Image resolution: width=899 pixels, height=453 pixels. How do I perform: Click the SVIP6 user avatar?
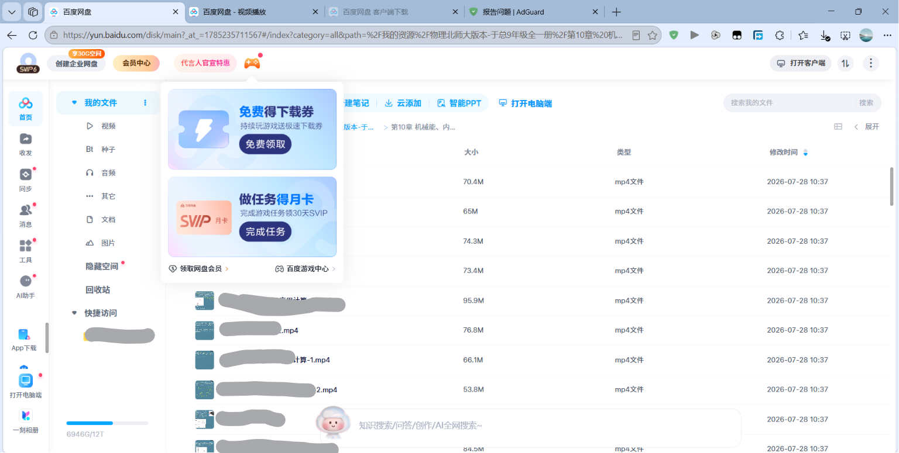pyautogui.click(x=28, y=63)
